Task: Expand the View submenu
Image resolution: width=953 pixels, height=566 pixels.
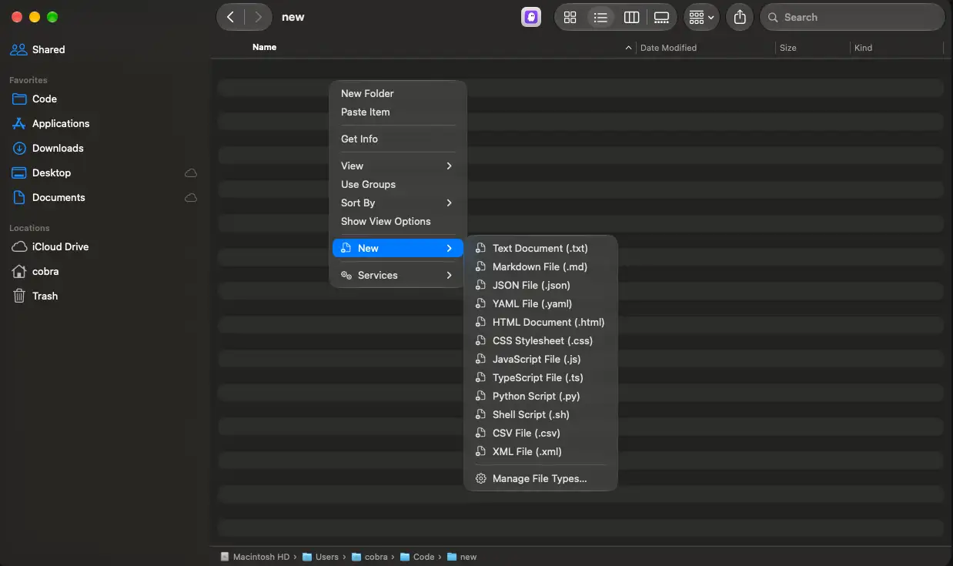Action: [x=398, y=166]
